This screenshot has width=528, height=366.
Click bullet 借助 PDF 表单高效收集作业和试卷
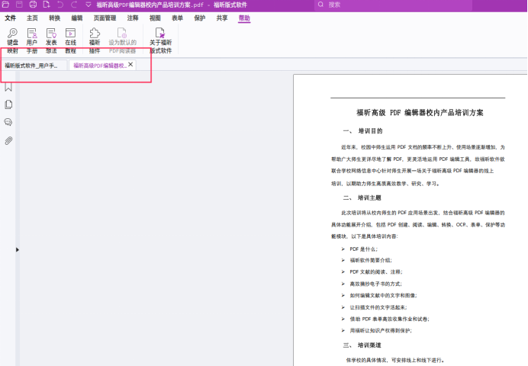click(x=390, y=319)
